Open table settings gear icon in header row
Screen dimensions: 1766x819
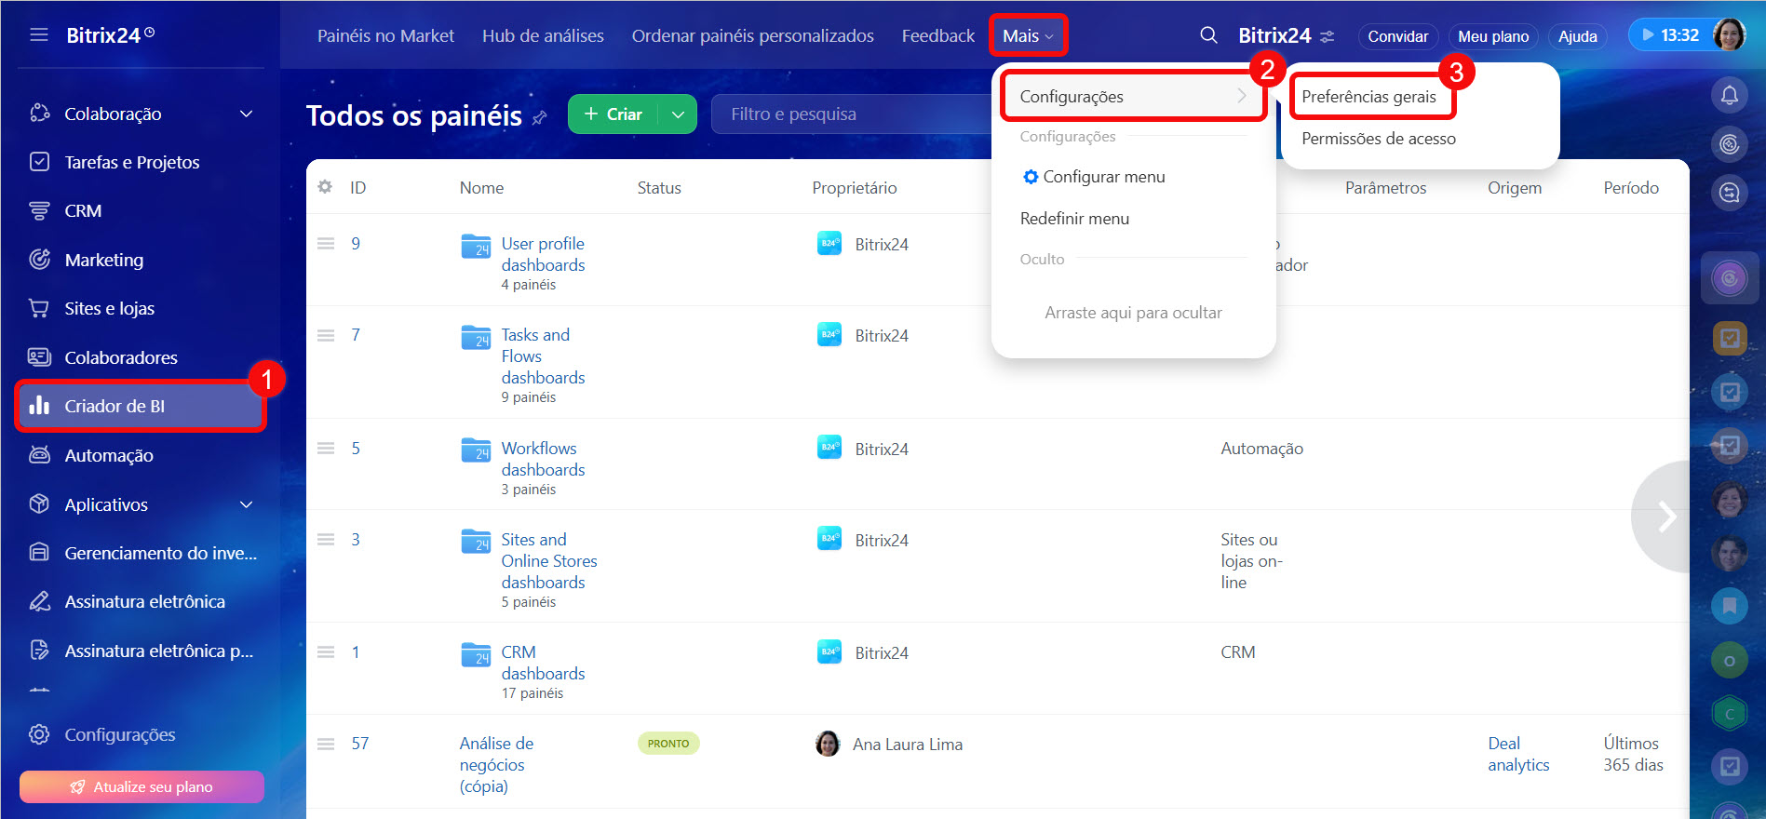pyautogui.click(x=325, y=187)
